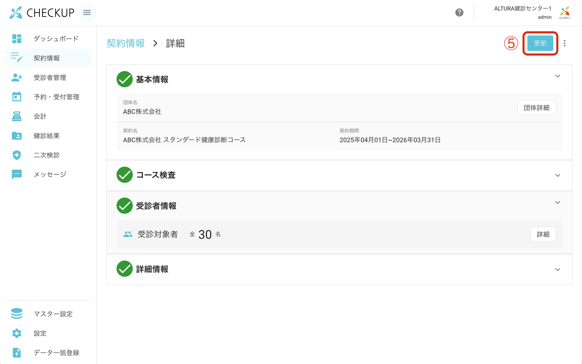Expand the 詳細情報 section chevron

pyautogui.click(x=558, y=270)
